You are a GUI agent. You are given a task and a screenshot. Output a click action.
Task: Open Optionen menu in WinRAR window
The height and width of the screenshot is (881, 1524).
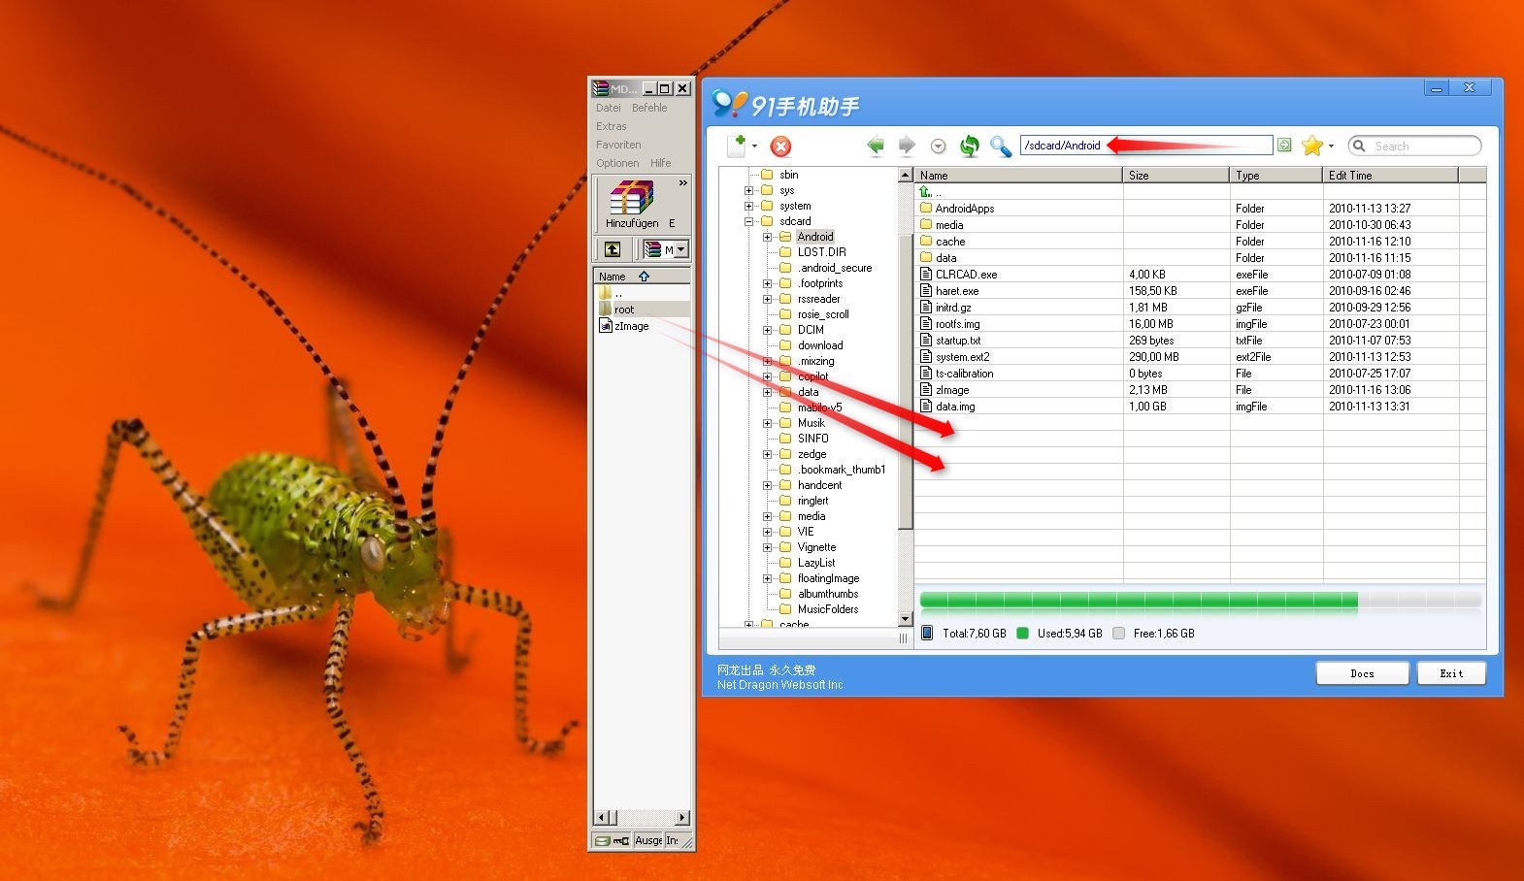click(617, 163)
